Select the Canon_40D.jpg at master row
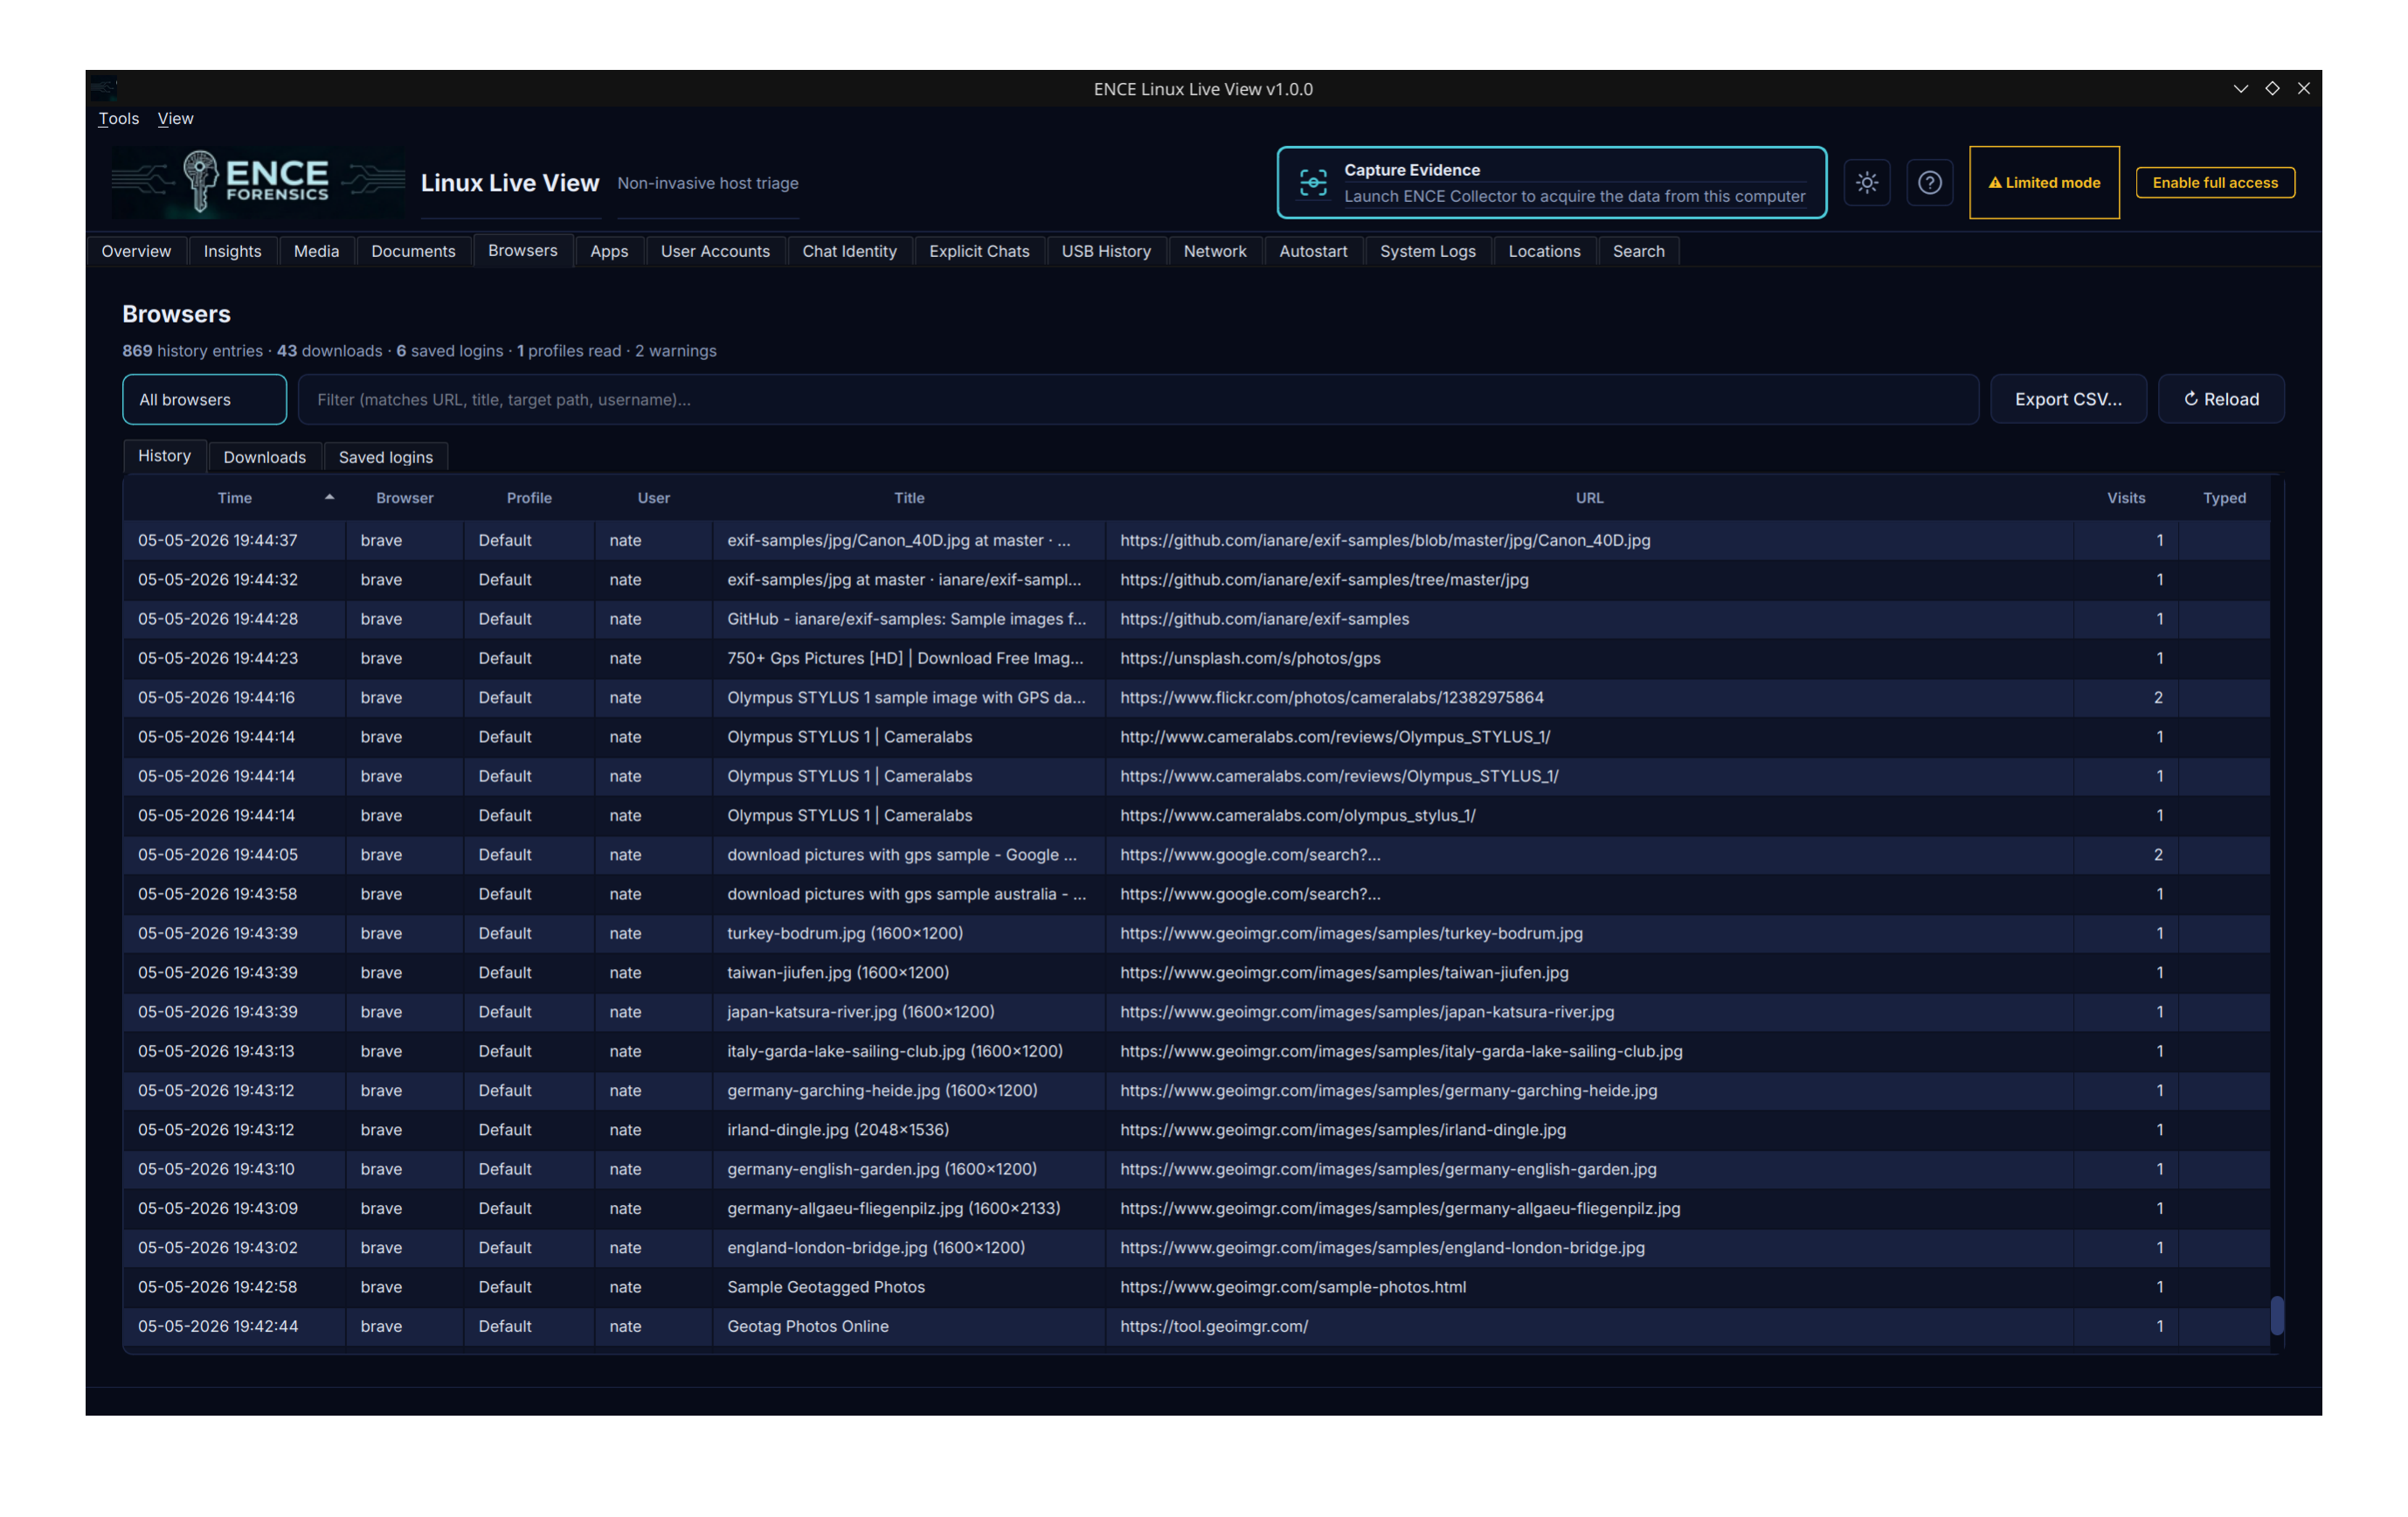This screenshot has height=1517, width=2408. [x=1196, y=540]
